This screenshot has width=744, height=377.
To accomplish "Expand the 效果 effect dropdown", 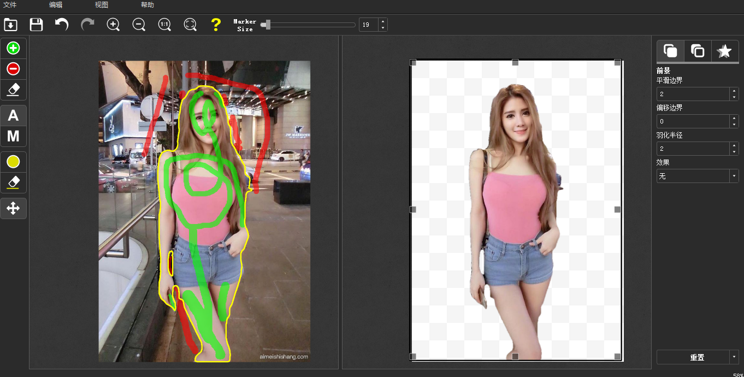I will pyautogui.click(x=734, y=176).
